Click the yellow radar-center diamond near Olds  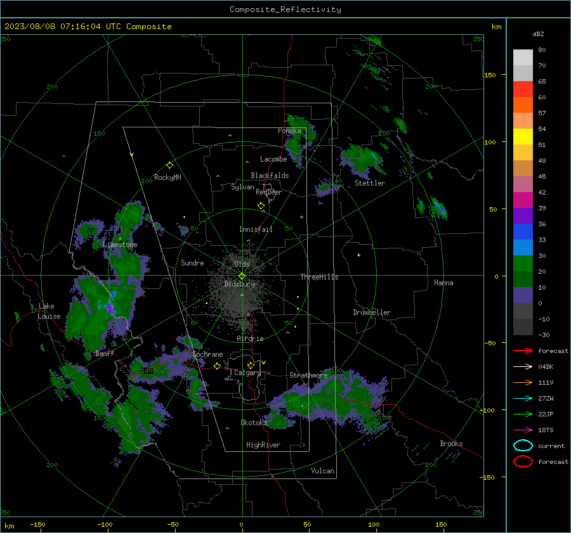point(242,276)
